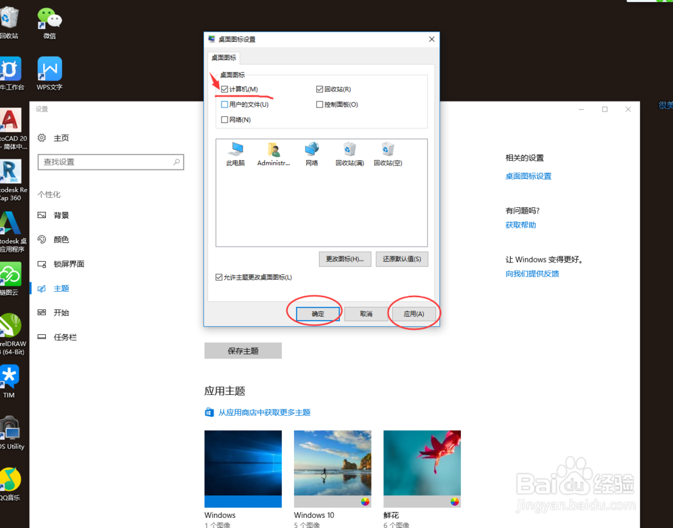Select the Administrator folder icon in list
This screenshot has width=673, height=528.
click(273, 154)
